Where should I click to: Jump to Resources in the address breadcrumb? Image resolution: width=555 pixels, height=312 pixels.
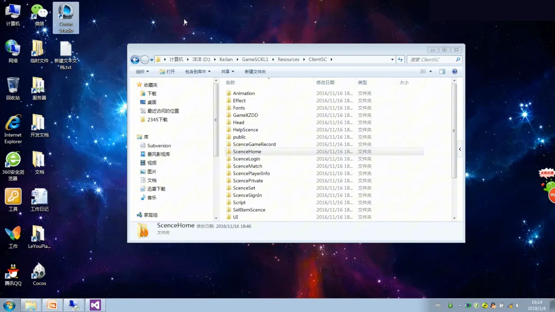click(x=288, y=59)
